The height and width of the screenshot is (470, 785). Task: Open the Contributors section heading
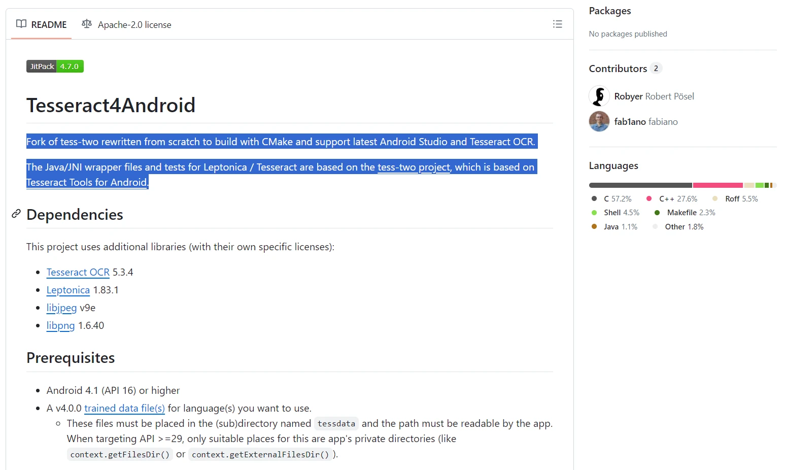618,69
